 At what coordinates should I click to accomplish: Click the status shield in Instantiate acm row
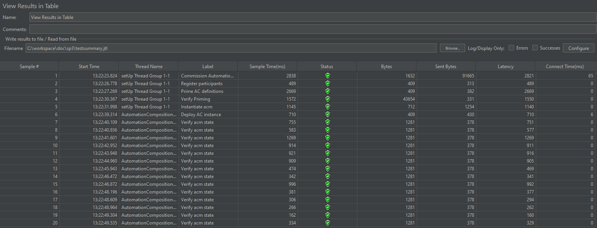pyautogui.click(x=327, y=107)
